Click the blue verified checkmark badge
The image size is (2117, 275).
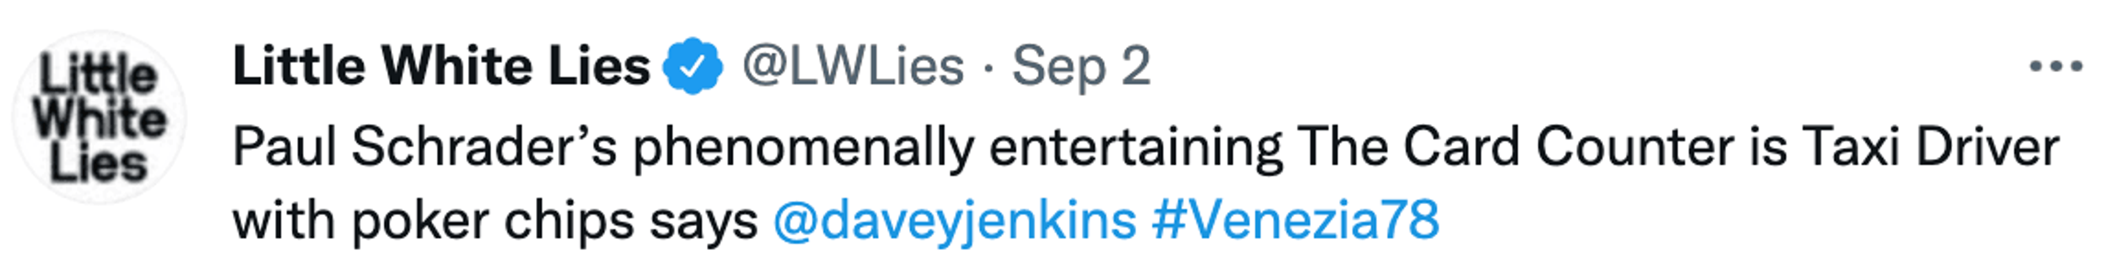click(x=692, y=65)
